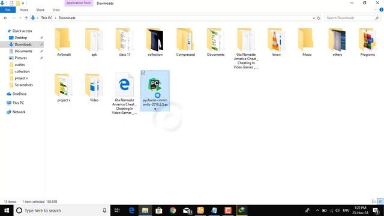The image size is (384, 216).
Task: Switch to large icons view layout
Action: click(380, 202)
